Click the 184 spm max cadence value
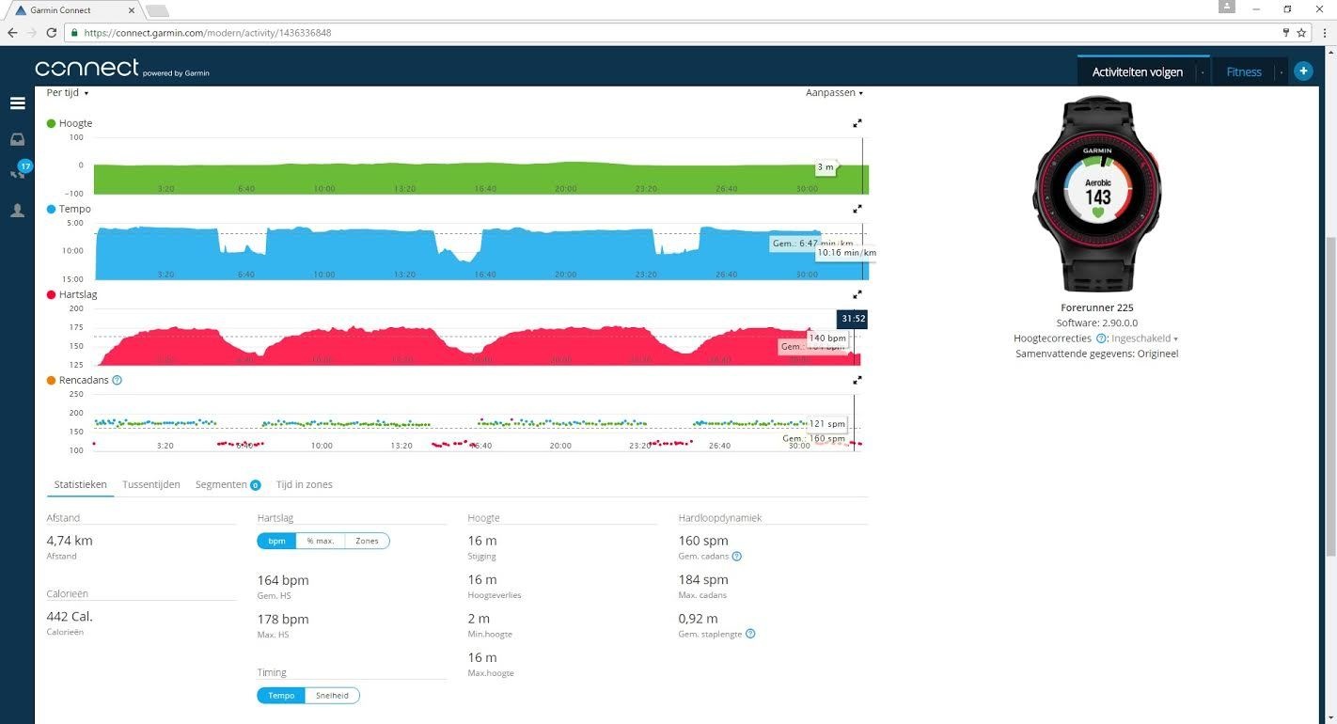The height and width of the screenshot is (724, 1337). [x=703, y=579]
